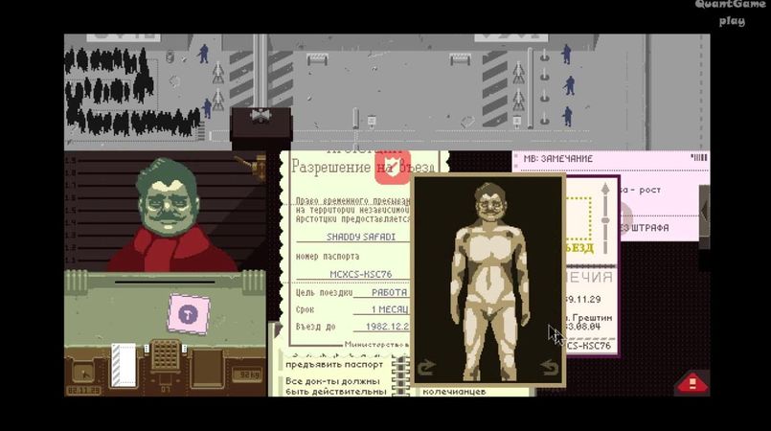Image resolution: width=771 pixels, height=431 pixels.
Task: Click the loudspeaker on top of the booth
Action: click(x=261, y=116)
